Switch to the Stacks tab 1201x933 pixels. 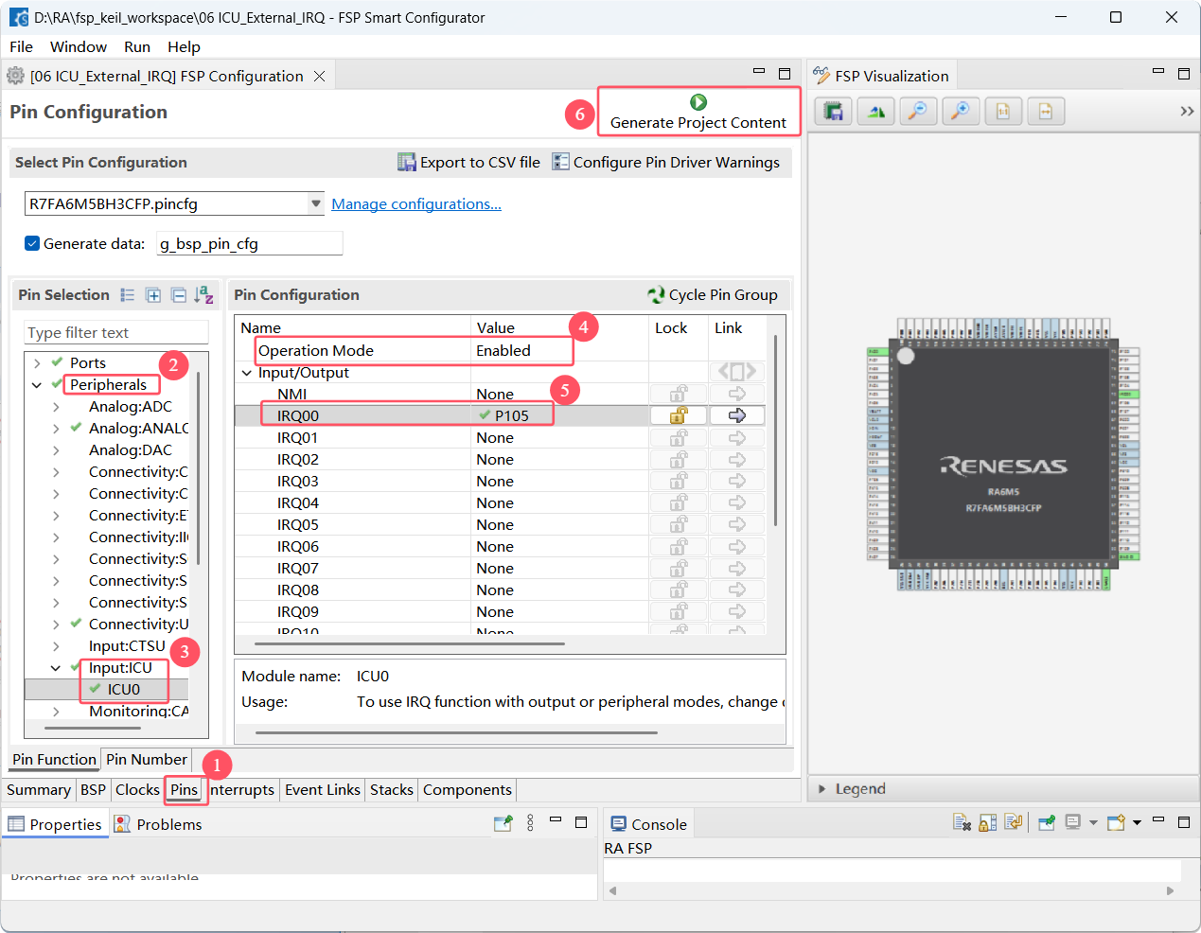point(392,790)
